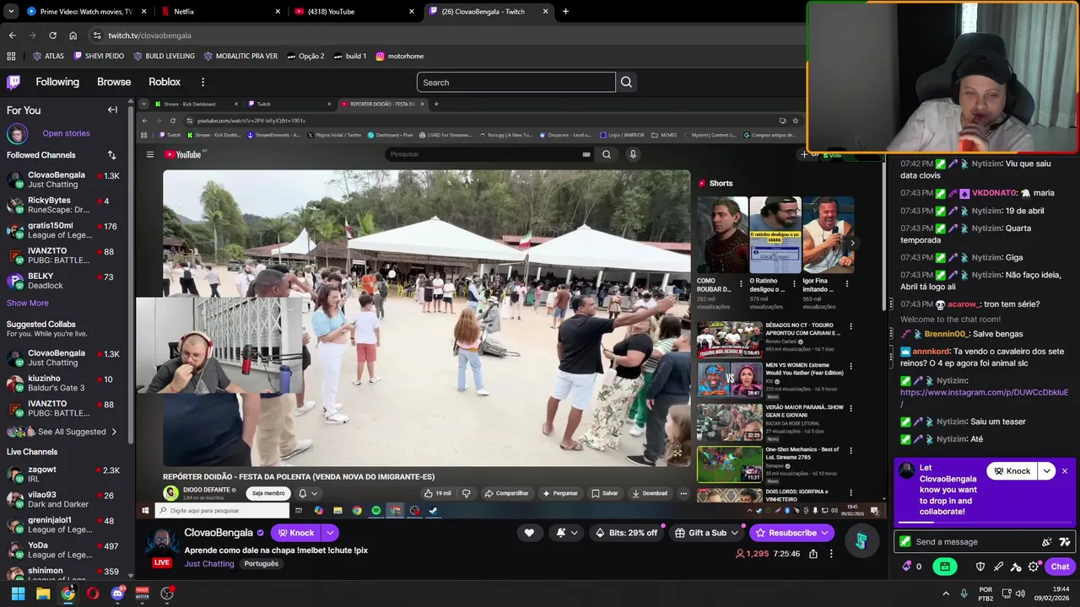
Task: Click Knock in the chat popup
Action: [1012, 470]
